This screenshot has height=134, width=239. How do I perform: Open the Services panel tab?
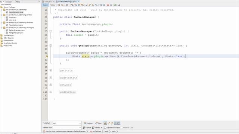[x=9, y=1]
